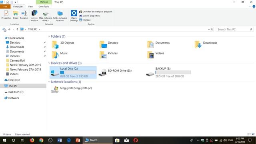256x144 pixels.
Task: Click the BACKUP (E:) capacity bar
Action: coord(173,72)
